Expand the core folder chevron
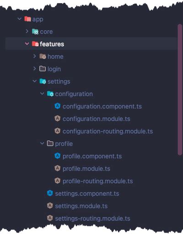The height and width of the screenshot is (234, 183). [x=27, y=31]
